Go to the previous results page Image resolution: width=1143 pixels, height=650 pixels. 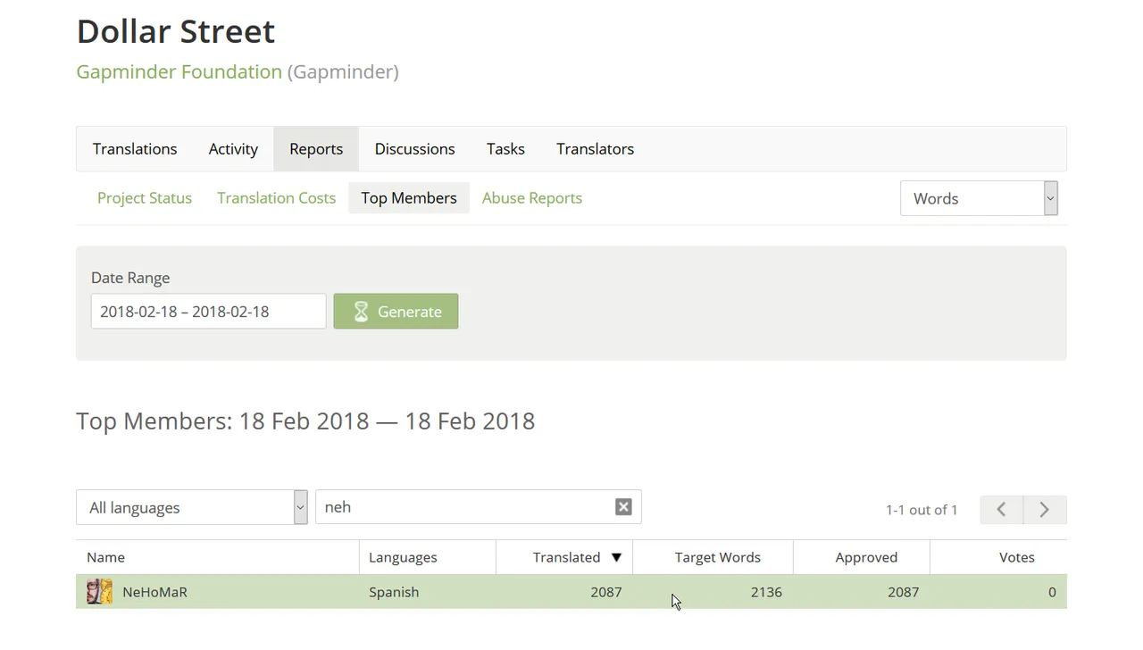point(1001,509)
